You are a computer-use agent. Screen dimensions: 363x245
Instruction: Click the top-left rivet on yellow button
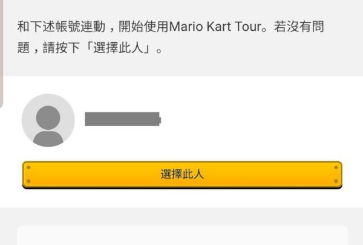click(28, 167)
